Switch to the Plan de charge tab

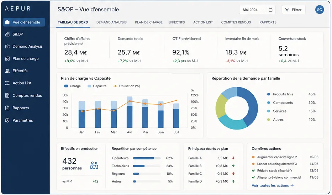(149, 22)
